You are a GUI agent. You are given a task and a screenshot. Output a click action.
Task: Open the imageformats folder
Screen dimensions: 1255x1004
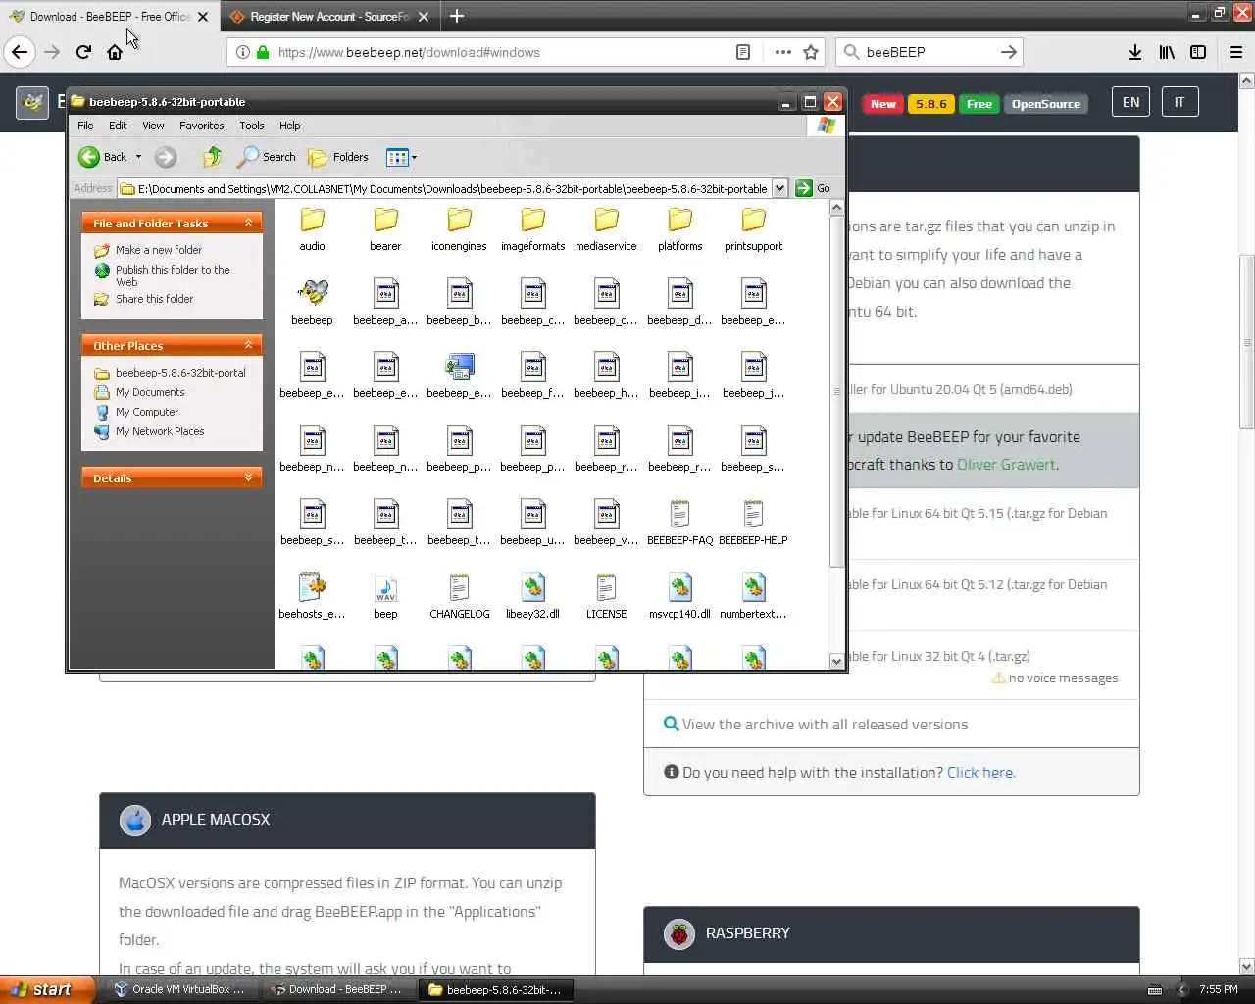532,229
